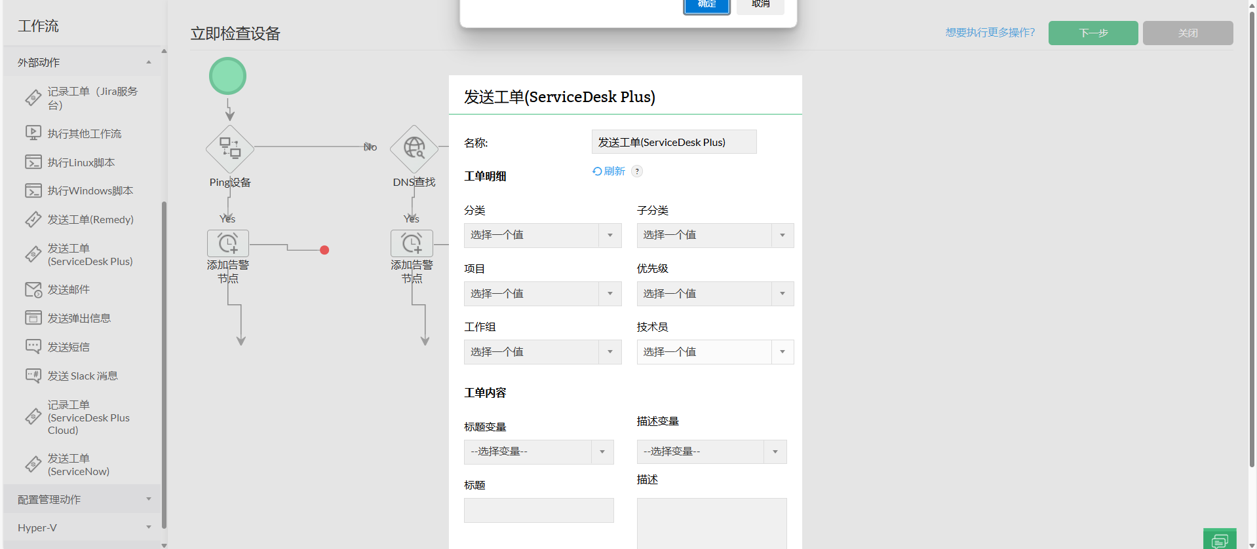Select the first 添加告警节点 alarm icon

point(228,243)
